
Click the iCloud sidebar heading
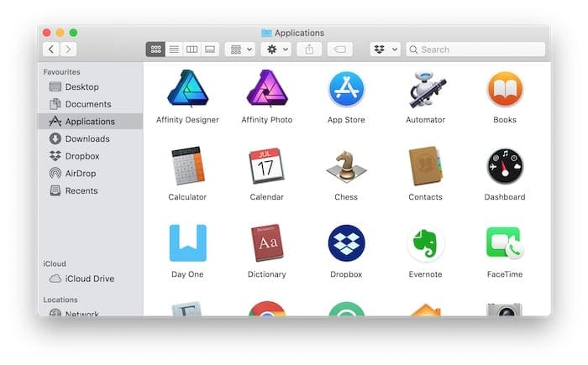[55, 263]
